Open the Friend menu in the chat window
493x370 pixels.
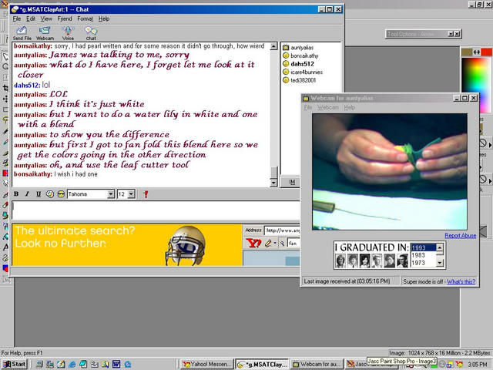(65, 18)
